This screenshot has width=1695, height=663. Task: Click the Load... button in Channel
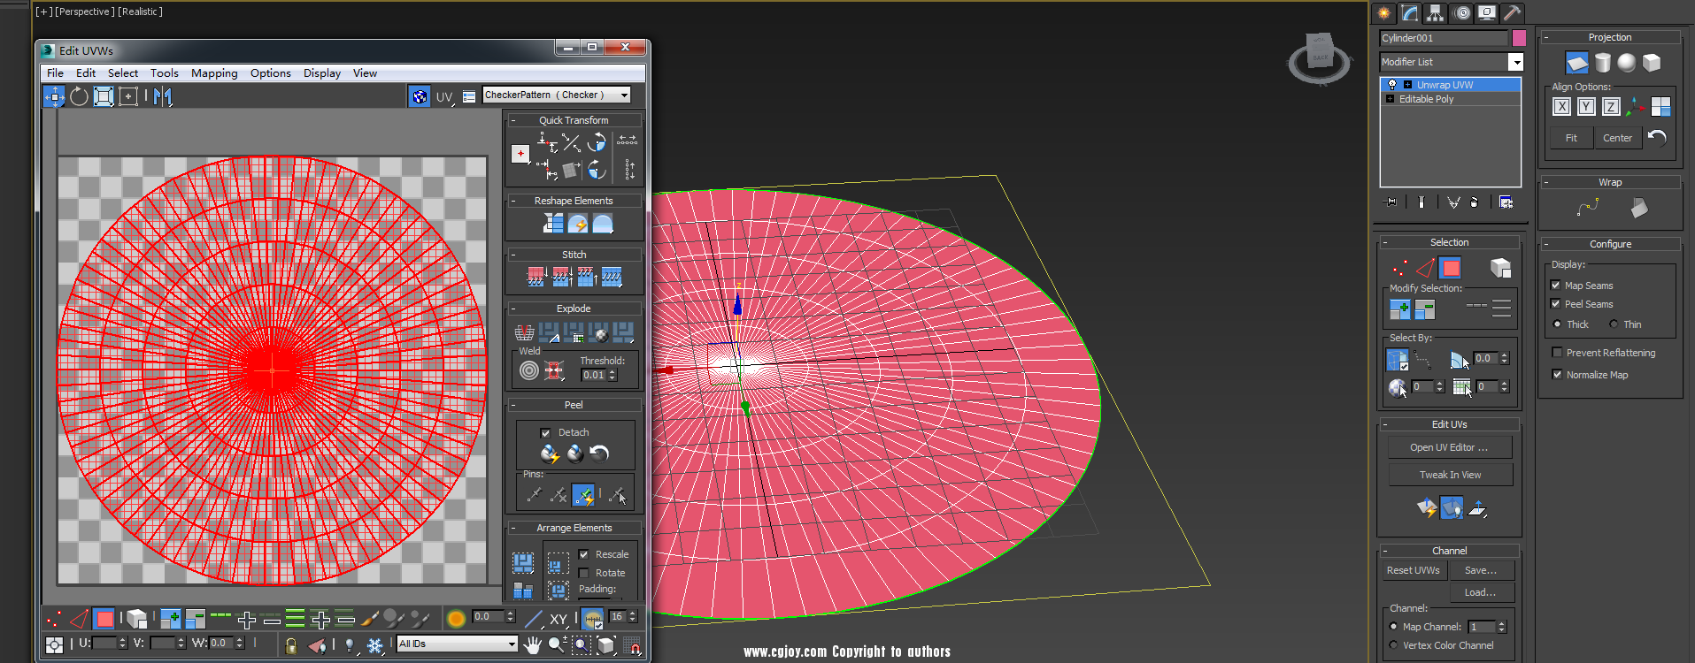pos(1480,592)
